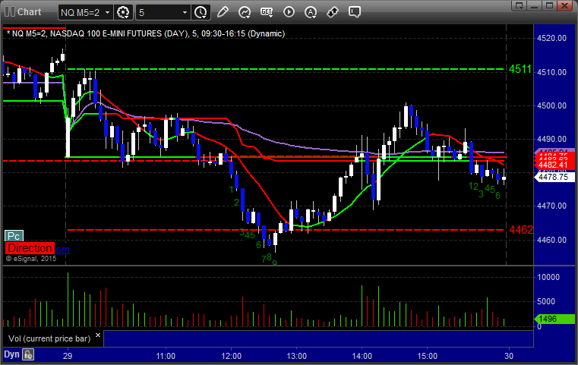This screenshot has height=365, width=578.
Task: Click the 12:00 time axis label
Action: click(x=231, y=356)
